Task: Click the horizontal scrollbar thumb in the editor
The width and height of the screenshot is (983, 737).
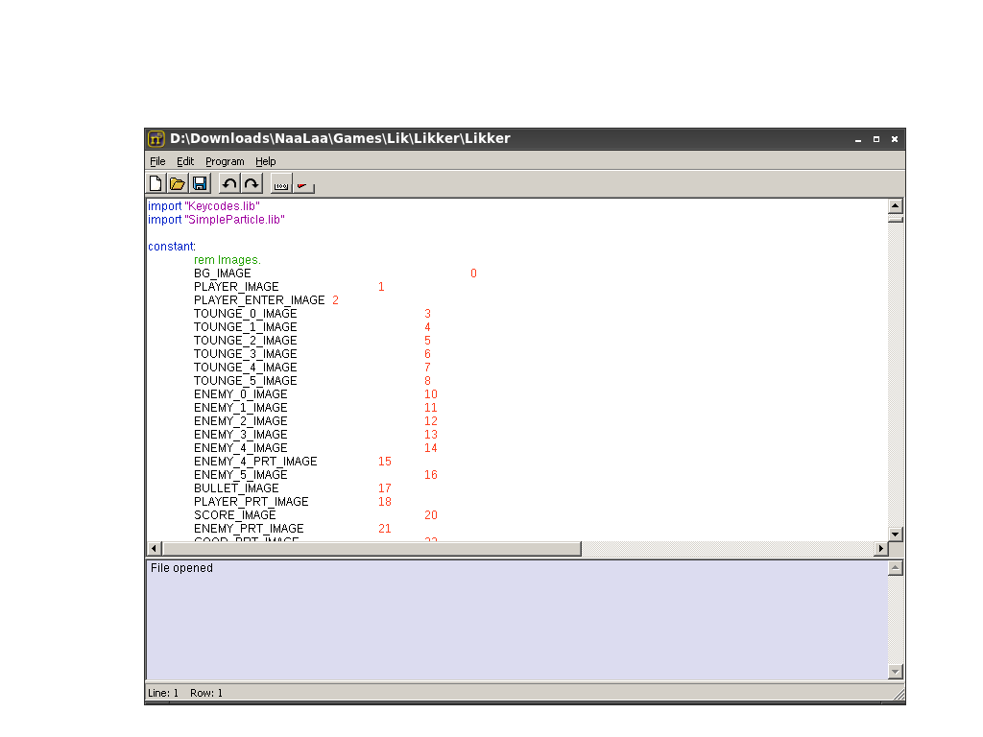Action: 372,549
